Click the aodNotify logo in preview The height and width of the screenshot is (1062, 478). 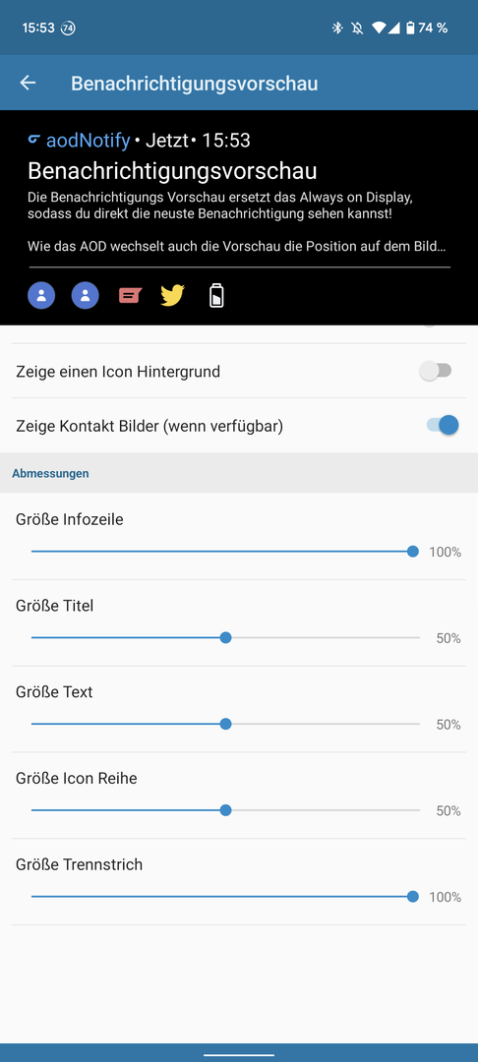pos(33,140)
